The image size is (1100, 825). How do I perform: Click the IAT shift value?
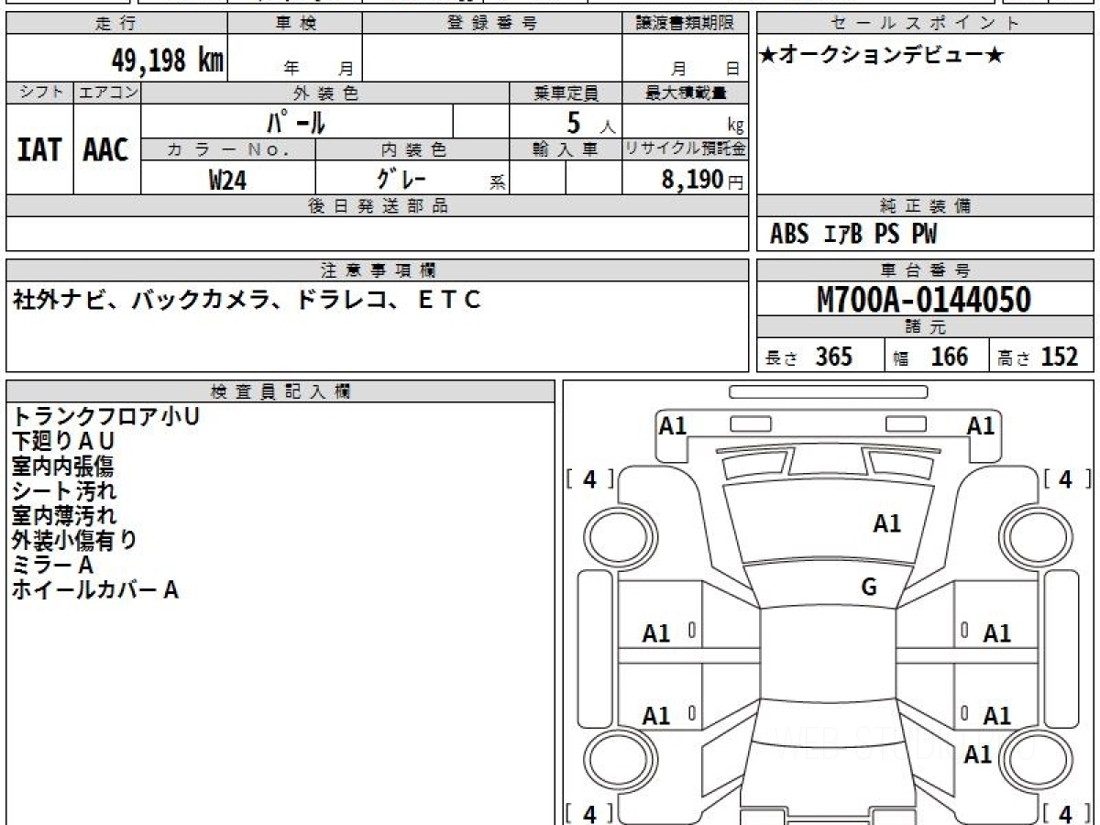point(39,150)
